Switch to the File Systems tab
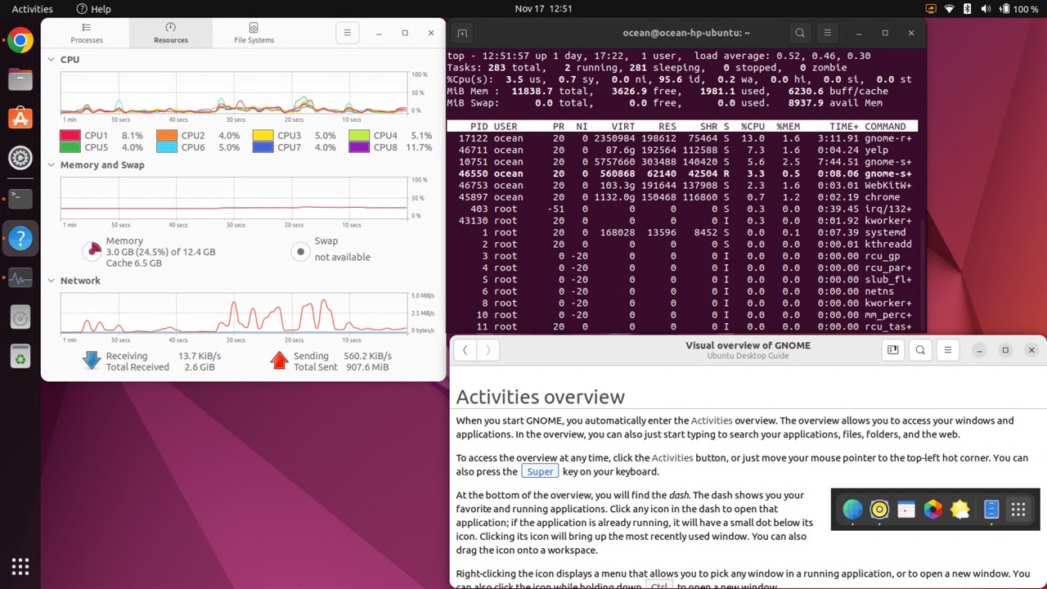Viewport: 1047px width, 589px height. point(254,33)
